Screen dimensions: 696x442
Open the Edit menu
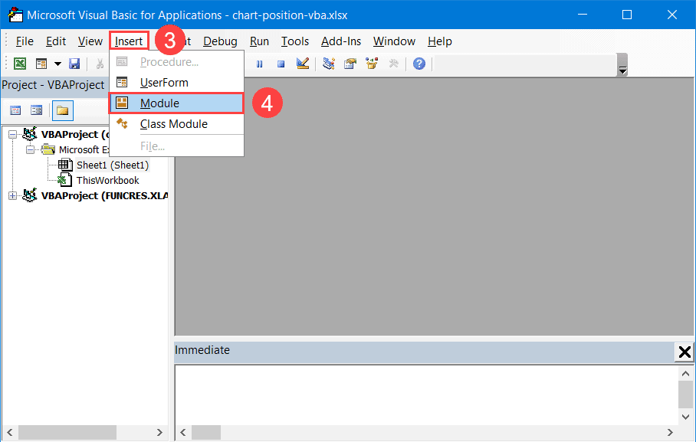[x=56, y=41]
